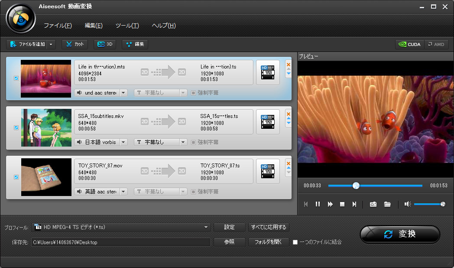The image size is (454, 268).
Task: Stop the preview playback
Action: 342,204
